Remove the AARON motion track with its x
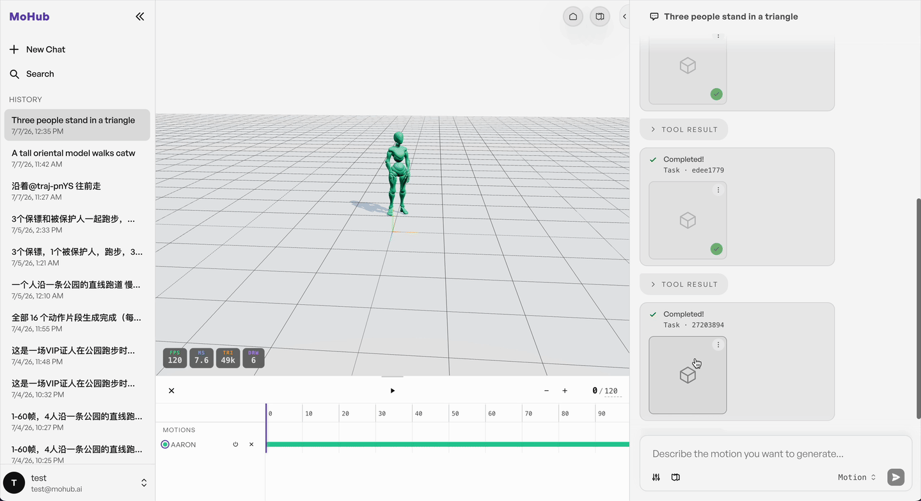This screenshot has width=921, height=501. point(251,444)
